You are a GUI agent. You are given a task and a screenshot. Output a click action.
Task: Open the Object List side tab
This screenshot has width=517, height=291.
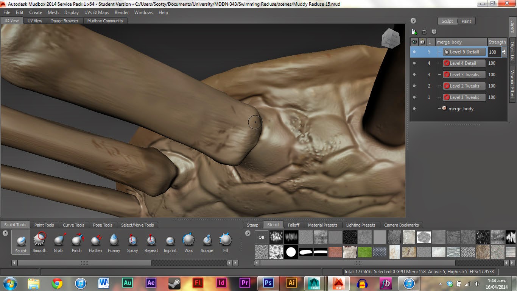point(512,52)
